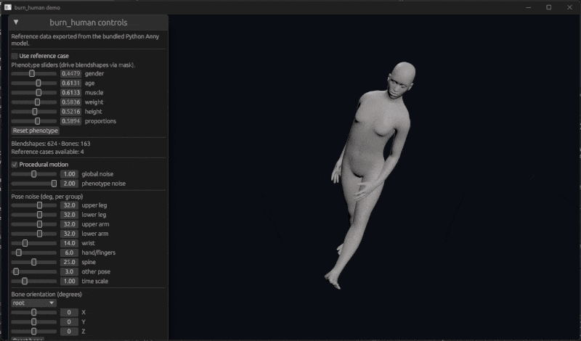
Task: Open the root bone dropdown
Action: [x=33, y=303]
